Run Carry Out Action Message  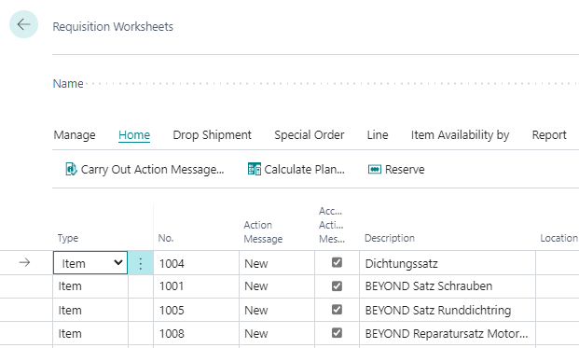point(145,169)
